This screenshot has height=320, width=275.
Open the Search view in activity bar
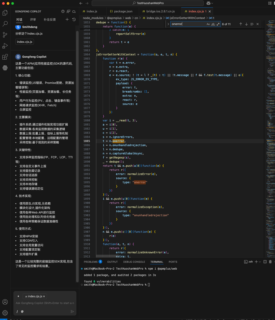5,24
